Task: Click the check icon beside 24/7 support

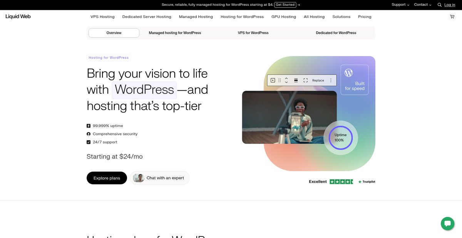Action: click(89, 142)
